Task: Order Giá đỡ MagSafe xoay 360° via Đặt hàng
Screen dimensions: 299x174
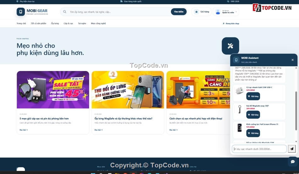Action: click(x=253, y=115)
